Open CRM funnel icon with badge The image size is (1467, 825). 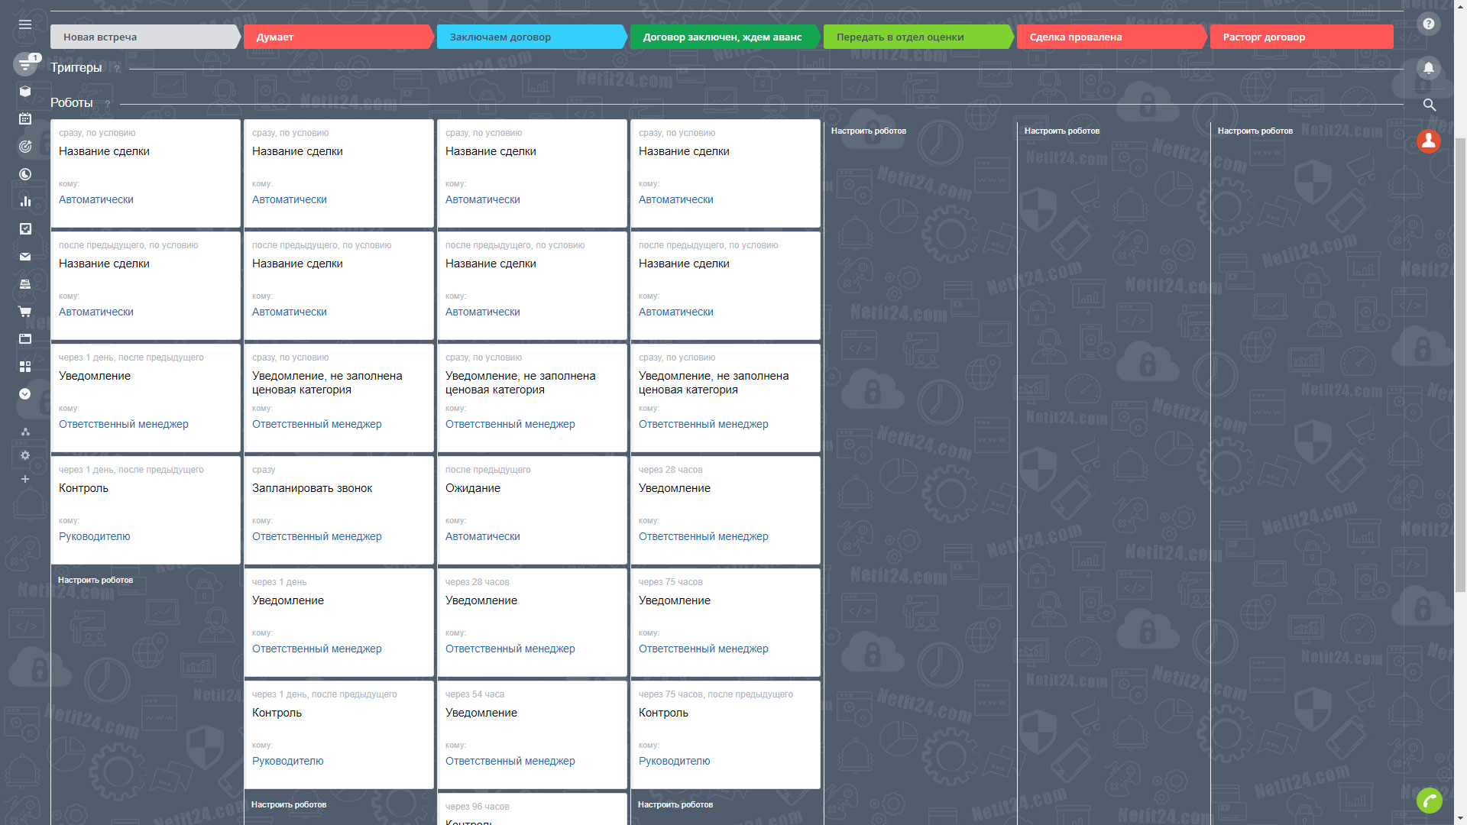coord(25,65)
